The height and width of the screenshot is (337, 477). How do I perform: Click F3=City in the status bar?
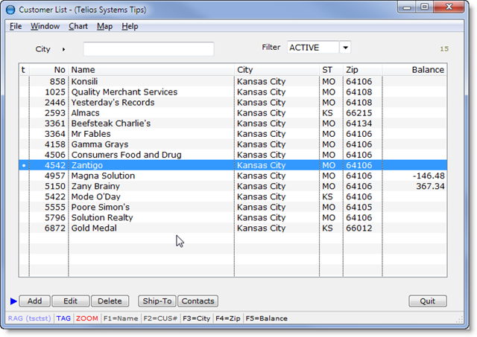tap(197, 318)
